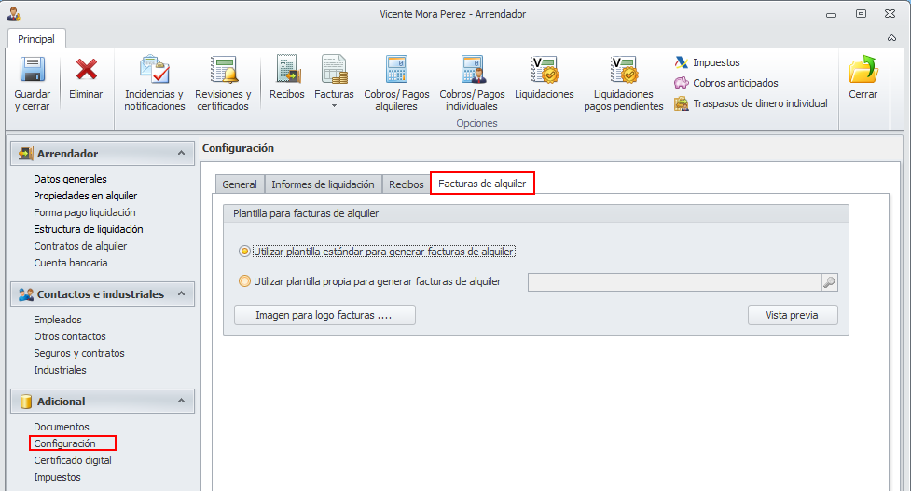Open the Liquidaciones icon
Image resolution: width=911 pixels, height=491 pixels.
coord(545,69)
